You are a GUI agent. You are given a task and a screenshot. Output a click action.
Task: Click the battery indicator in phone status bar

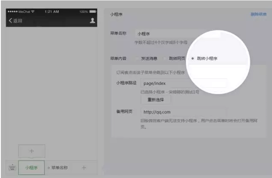(x=92, y=11)
